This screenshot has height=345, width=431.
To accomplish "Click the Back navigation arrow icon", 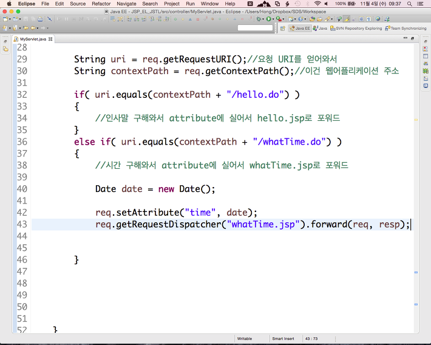I will 33,28.
